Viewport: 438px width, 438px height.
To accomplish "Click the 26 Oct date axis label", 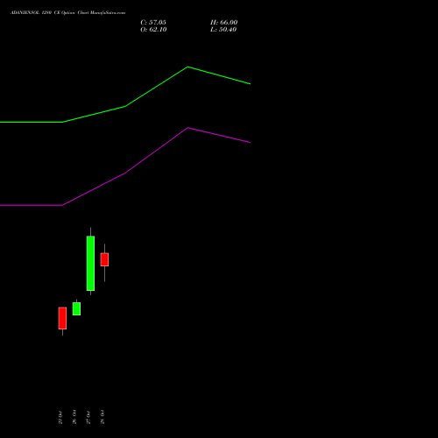I will coord(74,417).
